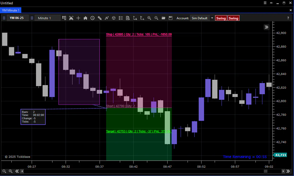Click the bottom-left zoom out magnifier
The width and height of the screenshot is (294, 176).
pos(4,171)
